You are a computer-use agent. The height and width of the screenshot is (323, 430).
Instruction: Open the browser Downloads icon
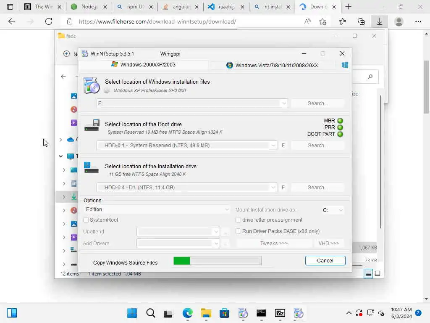[x=380, y=21]
